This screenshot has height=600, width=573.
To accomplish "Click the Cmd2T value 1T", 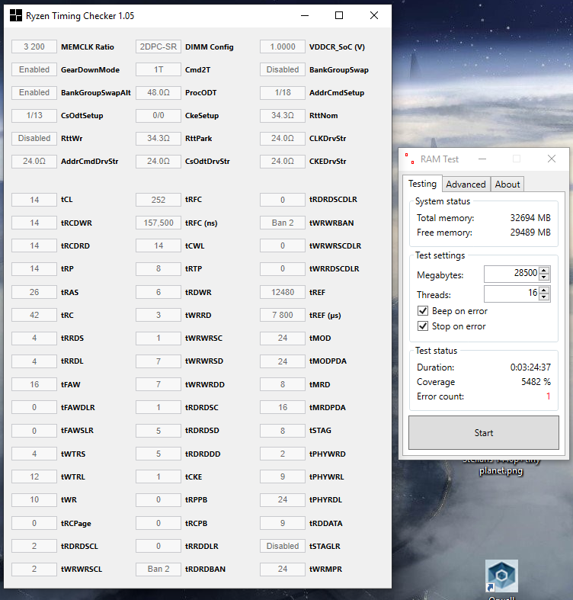I will coord(158,69).
